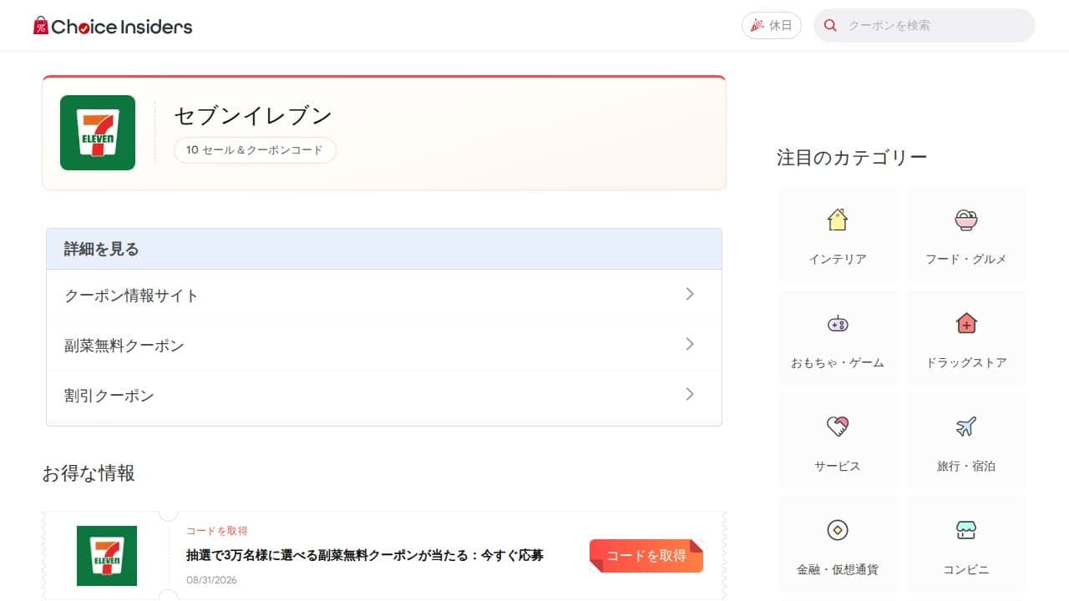Open the インテリア house icon category

point(837,220)
